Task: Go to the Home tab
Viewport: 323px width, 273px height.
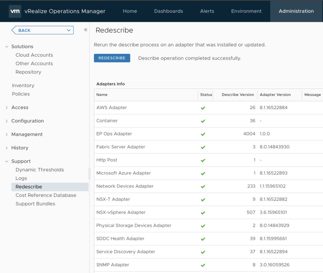Action: [x=130, y=11]
